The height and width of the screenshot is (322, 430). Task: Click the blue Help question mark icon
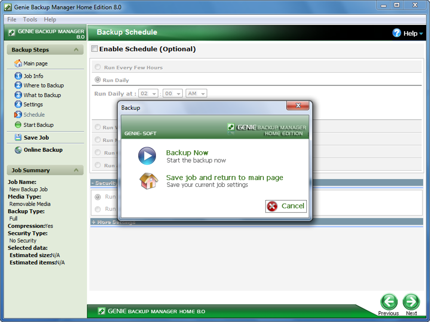(397, 33)
